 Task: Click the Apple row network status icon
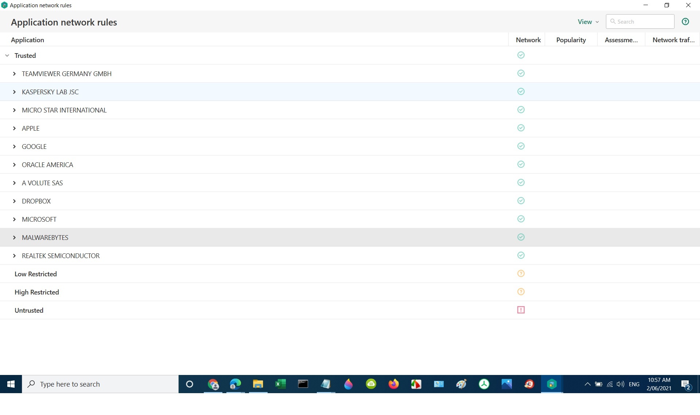(x=521, y=128)
